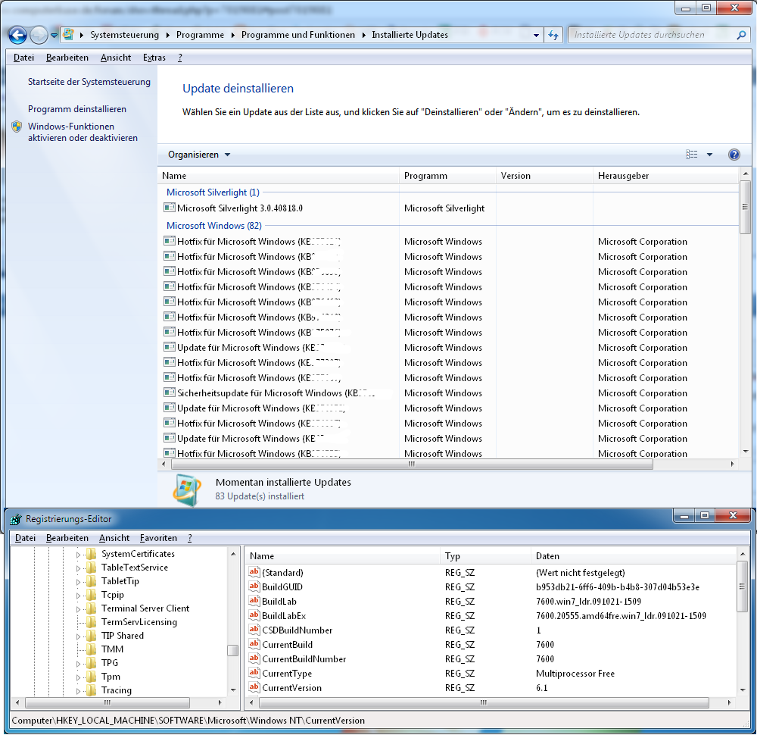This screenshot has width=757, height=735.
Task: Expand the Tpm registry key
Action: [x=78, y=677]
